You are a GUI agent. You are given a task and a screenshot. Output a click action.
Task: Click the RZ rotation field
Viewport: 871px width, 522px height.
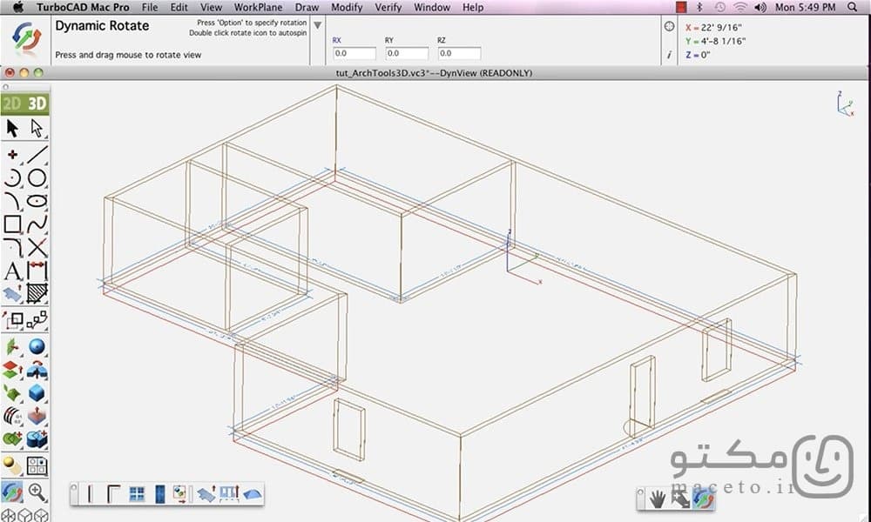pos(459,54)
